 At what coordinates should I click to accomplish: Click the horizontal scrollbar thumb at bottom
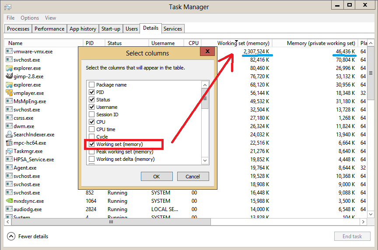point(111,222)
